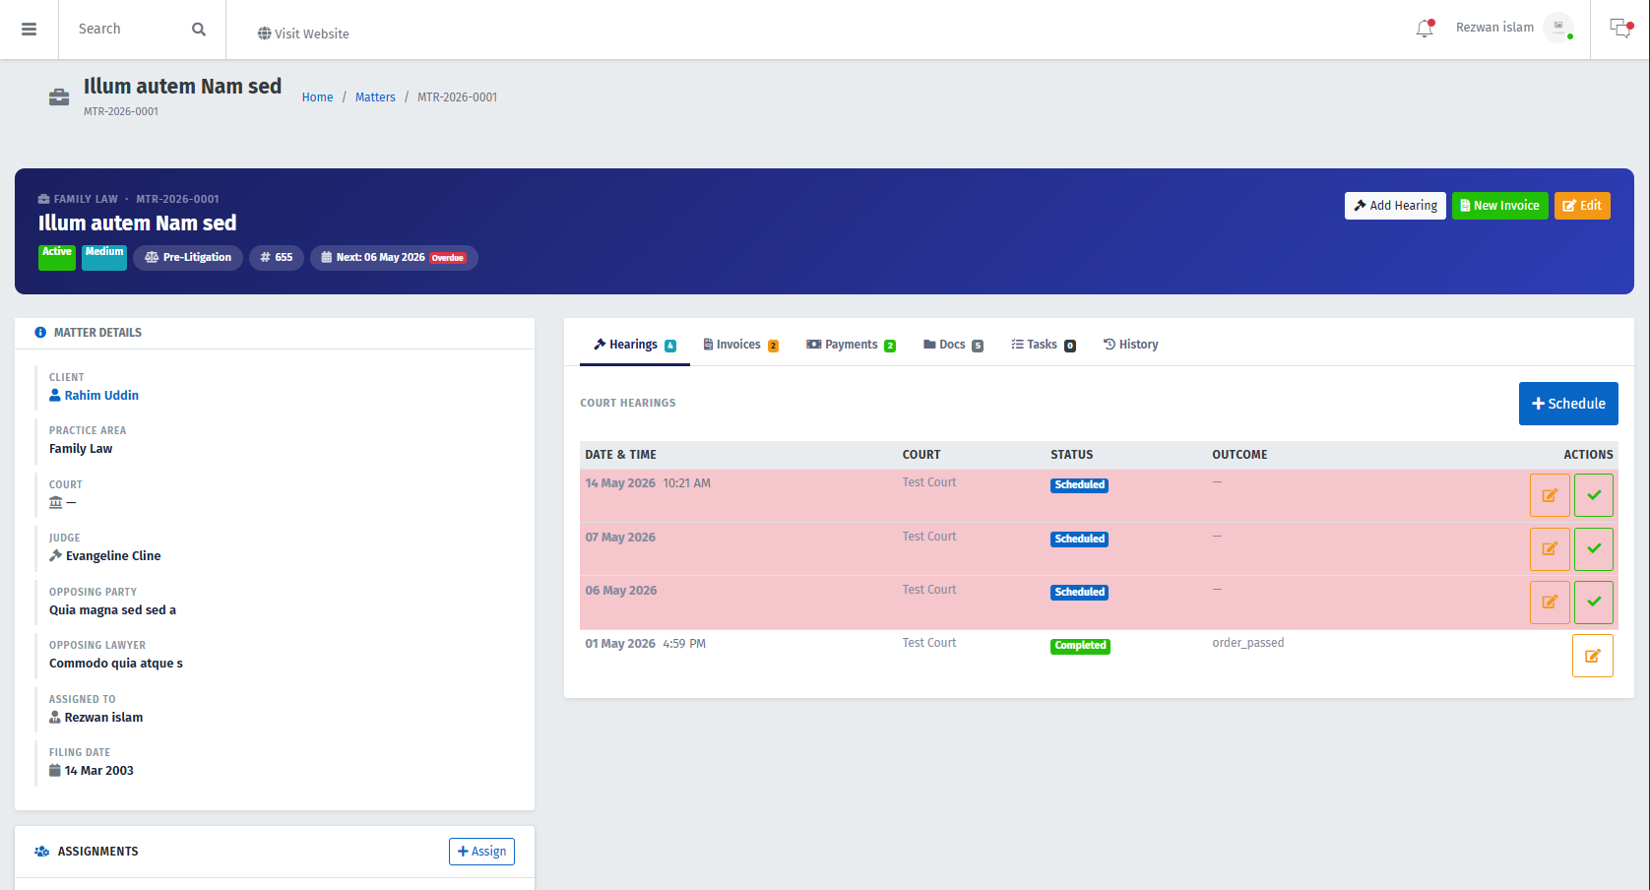View the History tab
Viewport: 1650px width, 890px height.
[1130, 345]
